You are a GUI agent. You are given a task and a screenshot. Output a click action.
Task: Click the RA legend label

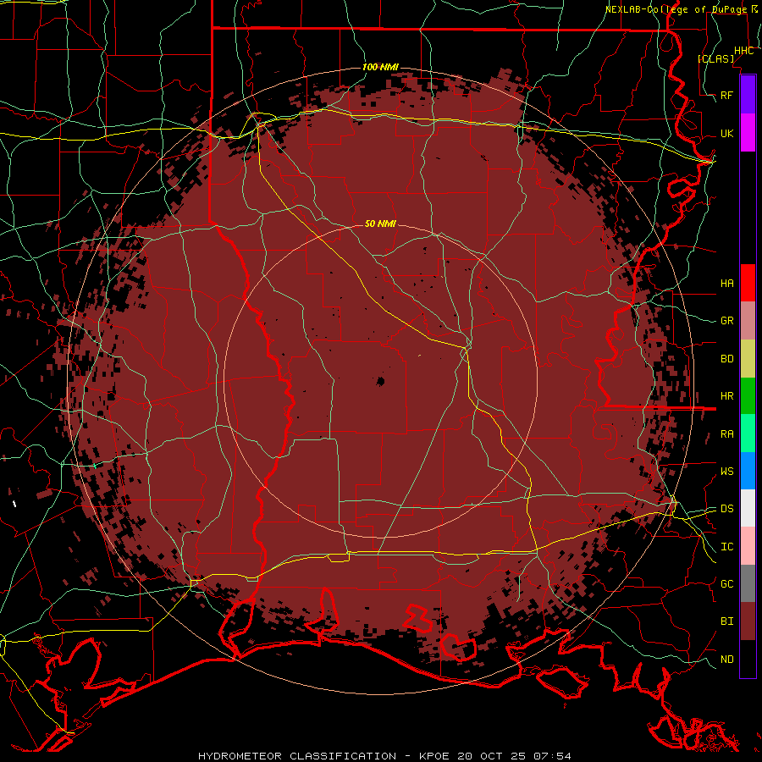click(726, 434)
